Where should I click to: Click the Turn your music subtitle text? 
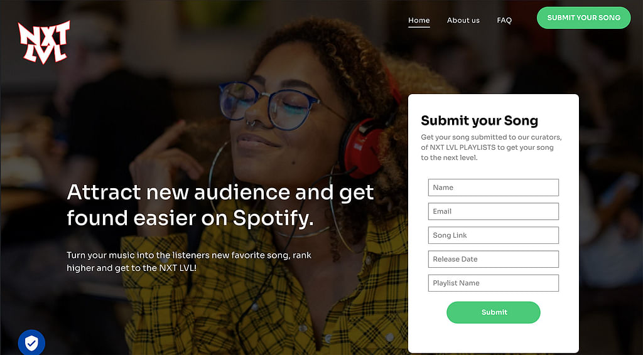coord(189,262)
